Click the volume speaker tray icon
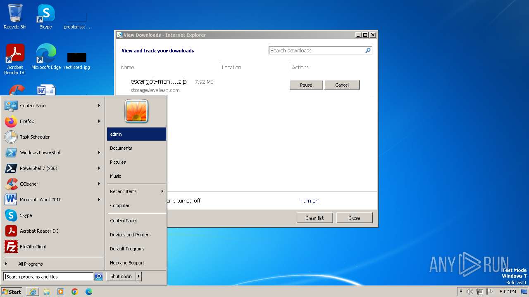The image size is (529, 297). point(470,292)
